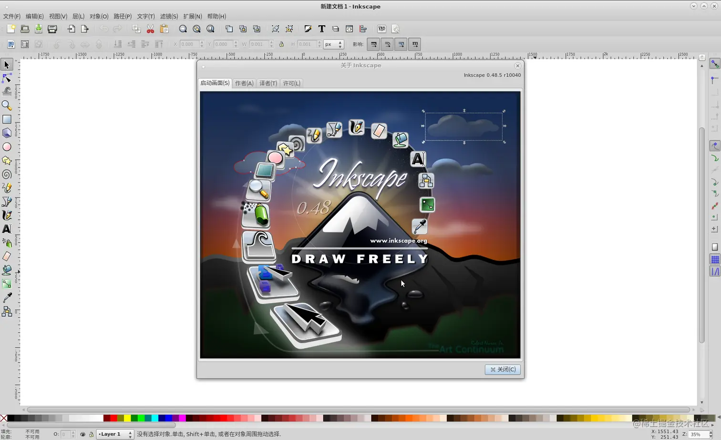The height and width of the screenshot is (440, 721).
Task: Click the Open file icon
Action: [x=25, y=29]
